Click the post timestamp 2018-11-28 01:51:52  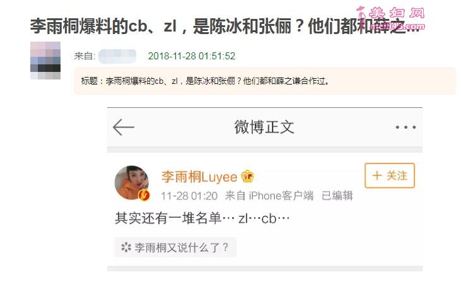pos(192,56)
